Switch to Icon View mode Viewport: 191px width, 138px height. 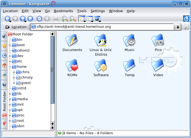[82, 19]
